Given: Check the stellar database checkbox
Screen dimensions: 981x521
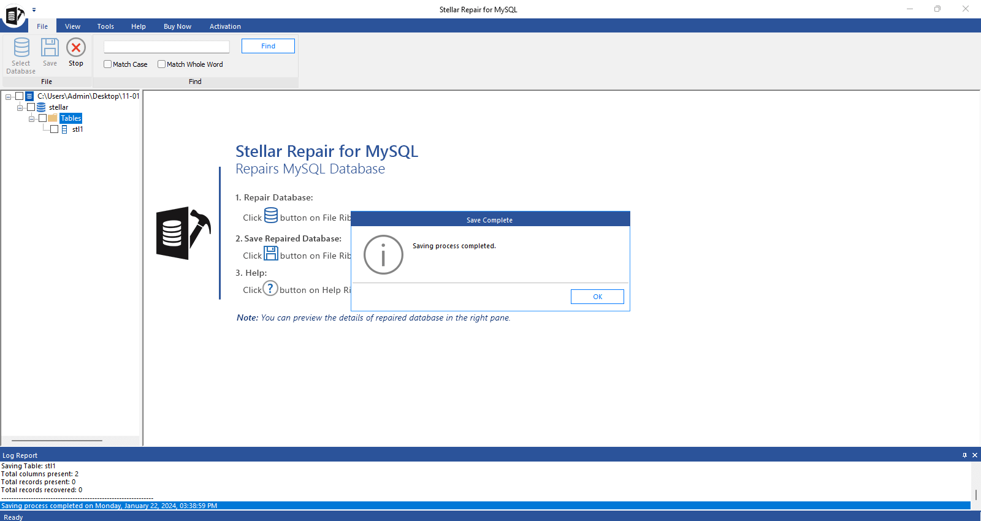Looking at the screenshot, I should click(x=31, y=107).
